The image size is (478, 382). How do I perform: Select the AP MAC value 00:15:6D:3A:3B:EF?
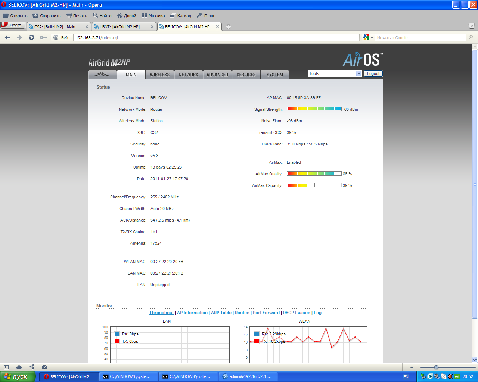304,98
